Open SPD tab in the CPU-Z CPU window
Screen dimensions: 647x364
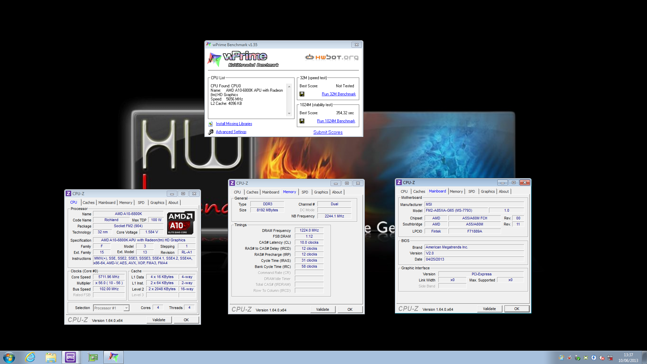pyautogui.click(x=141, y=203)
